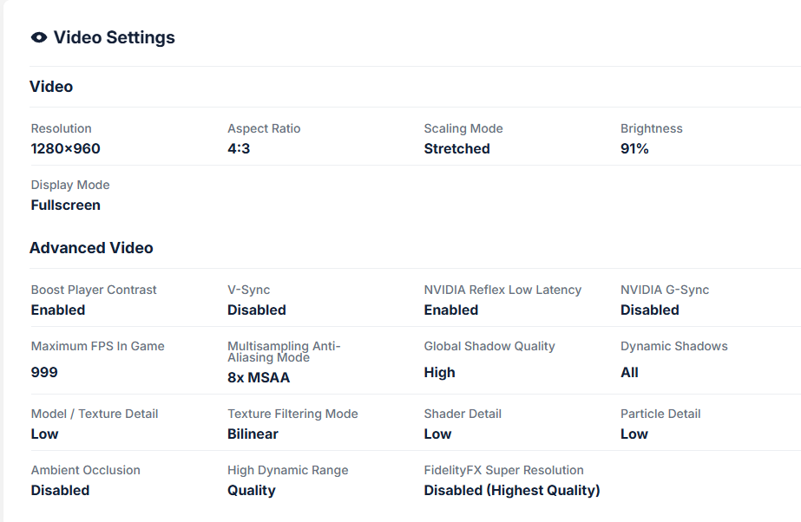Click the eye icon beside Video Settings

(38, 37)
